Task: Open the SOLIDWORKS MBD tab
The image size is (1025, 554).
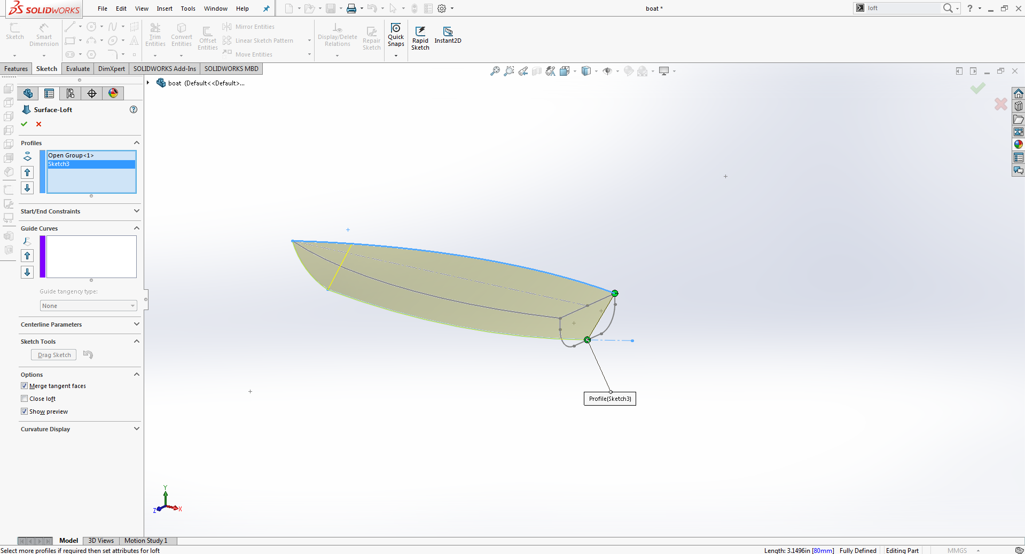Action: point(231,69)
